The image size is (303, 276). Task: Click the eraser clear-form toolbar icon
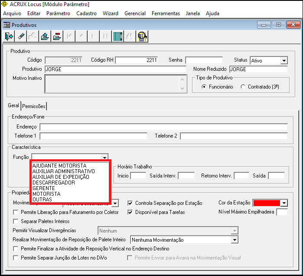click(x=21, y=36)
